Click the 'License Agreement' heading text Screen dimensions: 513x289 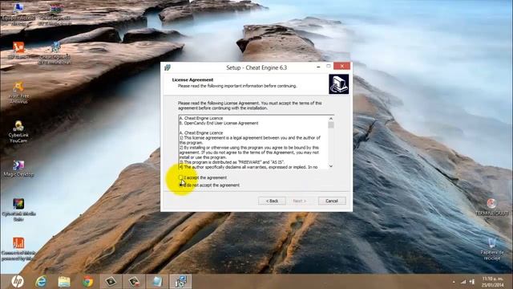coord(192,79)
